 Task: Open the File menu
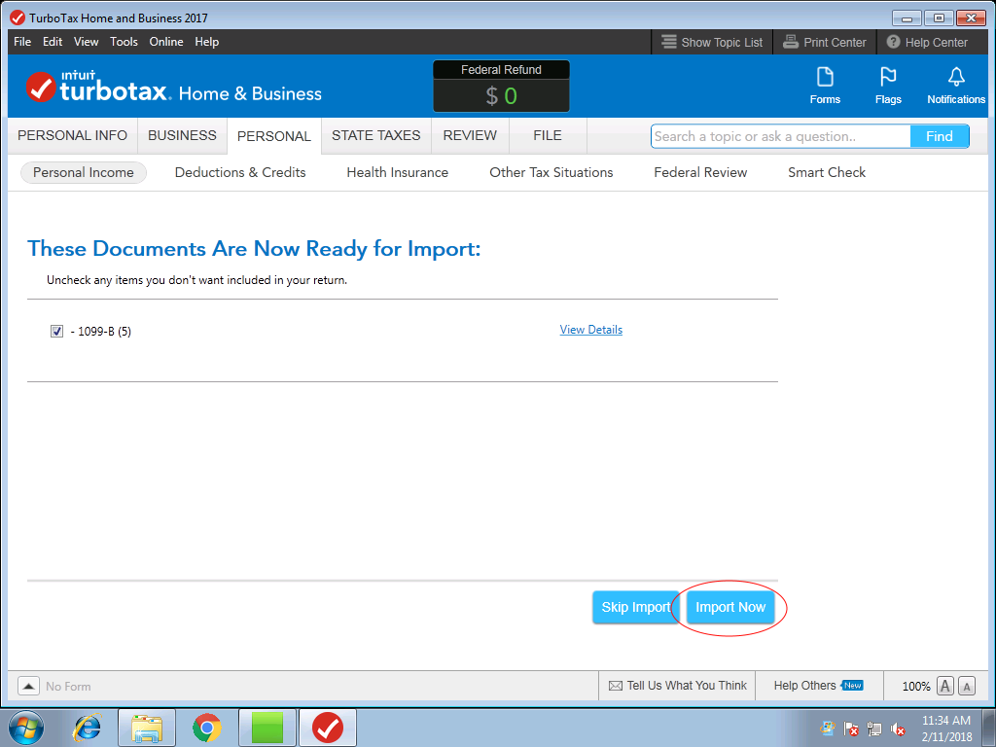pos(22,42)
